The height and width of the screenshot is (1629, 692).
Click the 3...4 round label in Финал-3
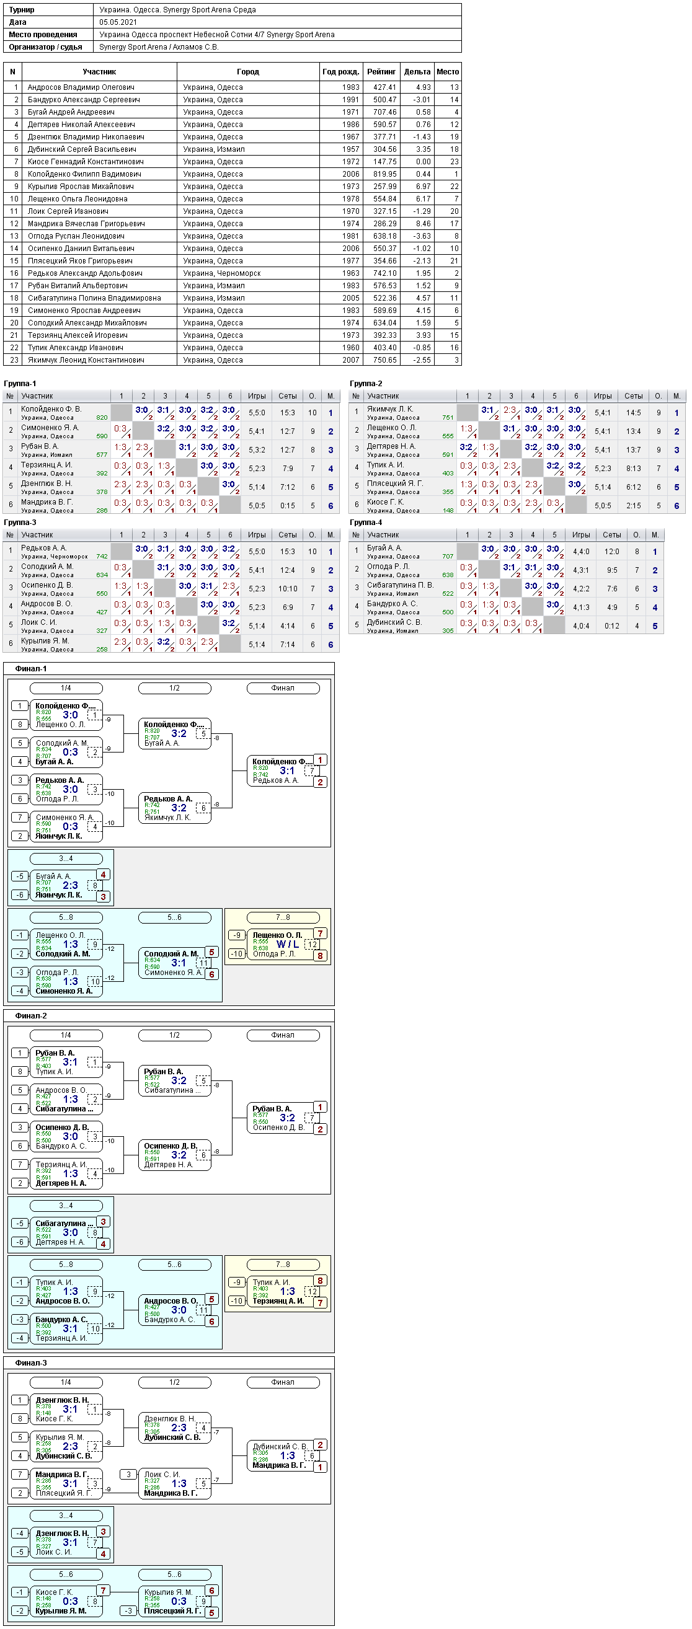pyautogui.click(x=66, y=1516)
